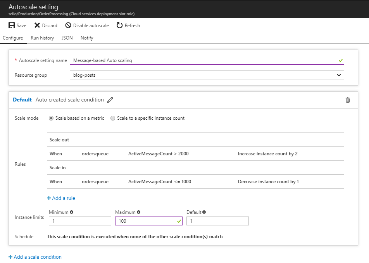Select Scale to a specific instance count
369x263 pixels.
pyautogui.click(x=113, y=118)
